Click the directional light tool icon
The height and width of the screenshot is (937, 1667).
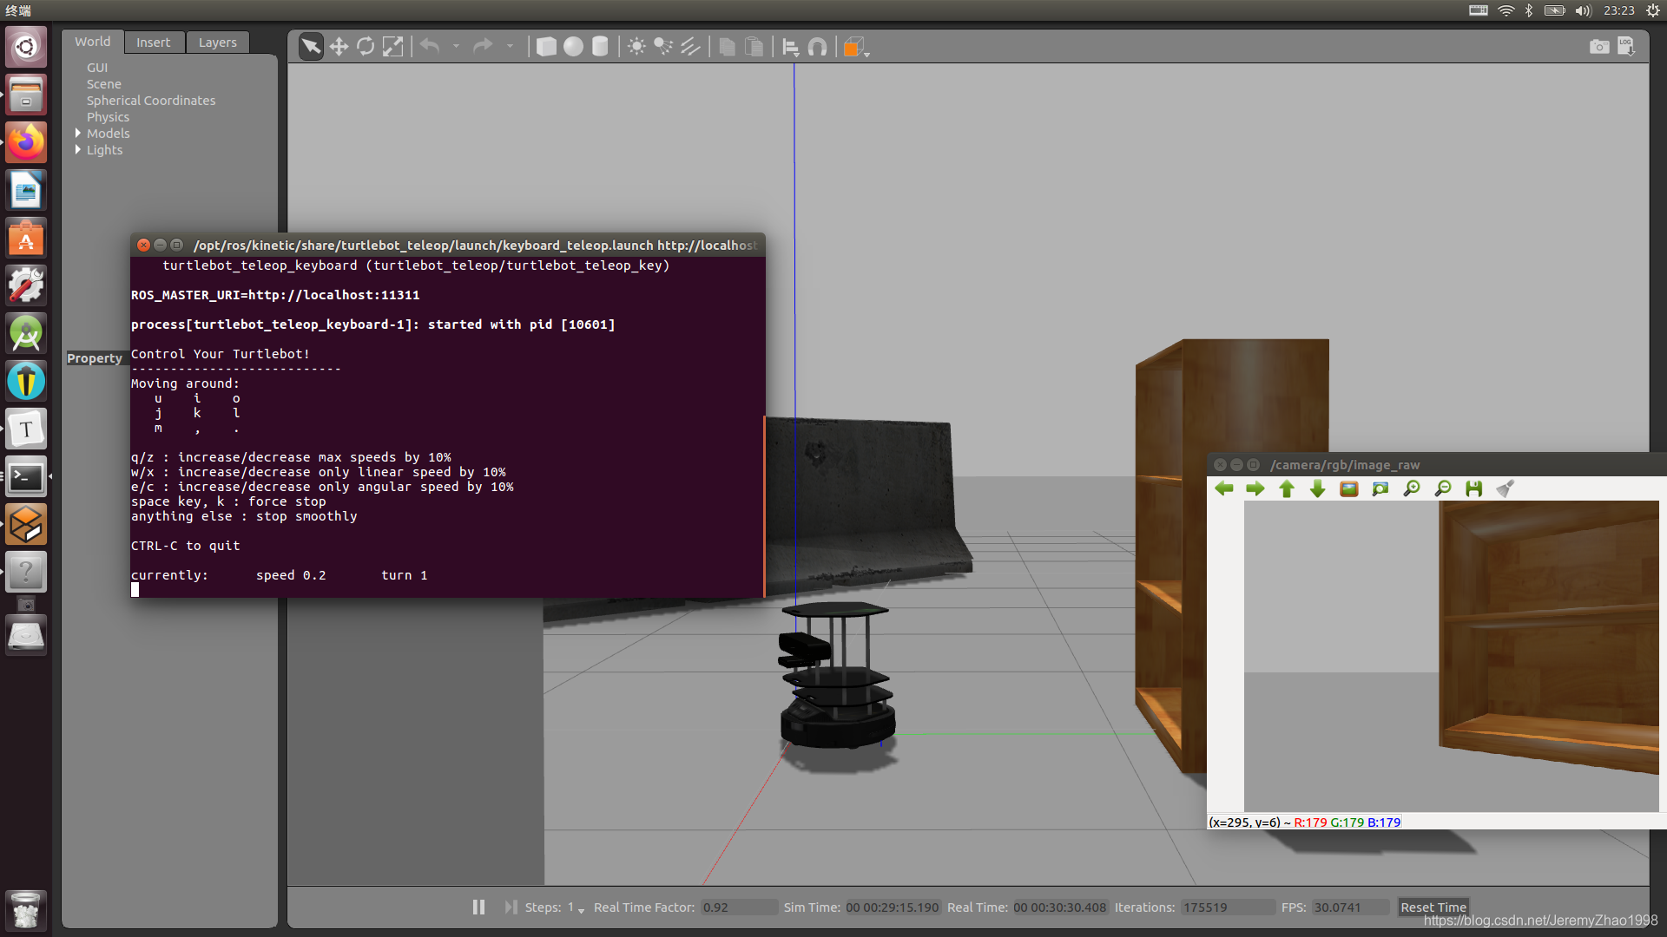(x=689, y=46)
